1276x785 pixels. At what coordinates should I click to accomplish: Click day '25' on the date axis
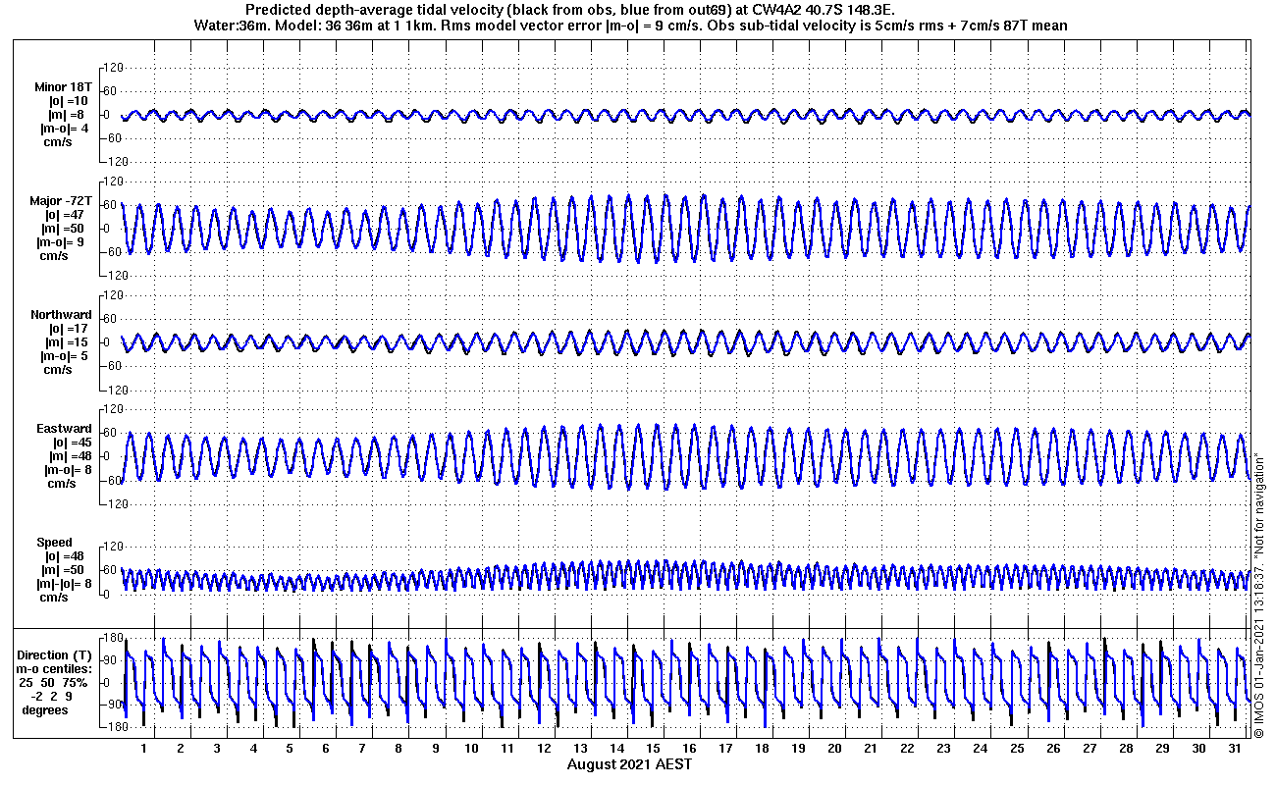1016,749
